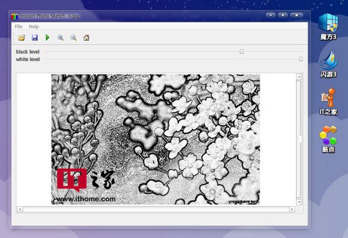Click the sketched flower image preview
The width and height of the screenshot is (348, 238).
point(156,139)
